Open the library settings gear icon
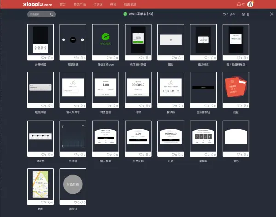276x217 pixels. (x=243, y=14)
